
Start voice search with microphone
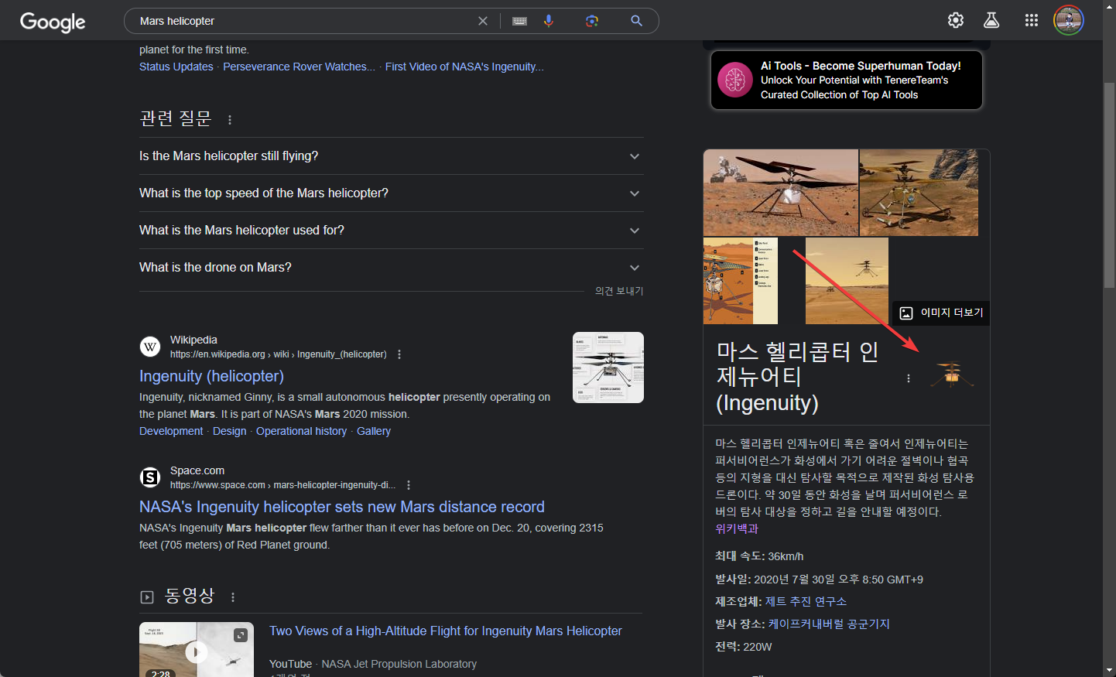pos(549,21)
